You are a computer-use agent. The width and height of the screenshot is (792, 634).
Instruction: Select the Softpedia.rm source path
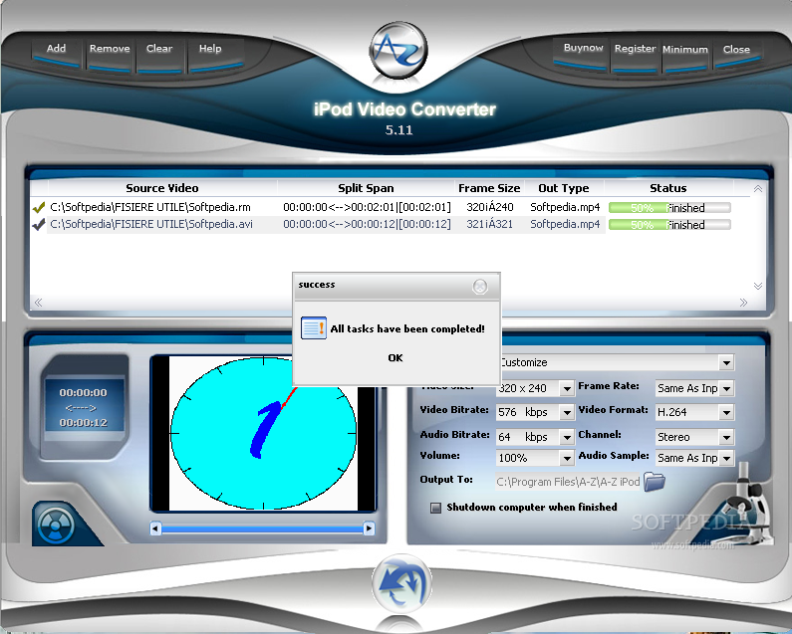click(150, 207)
